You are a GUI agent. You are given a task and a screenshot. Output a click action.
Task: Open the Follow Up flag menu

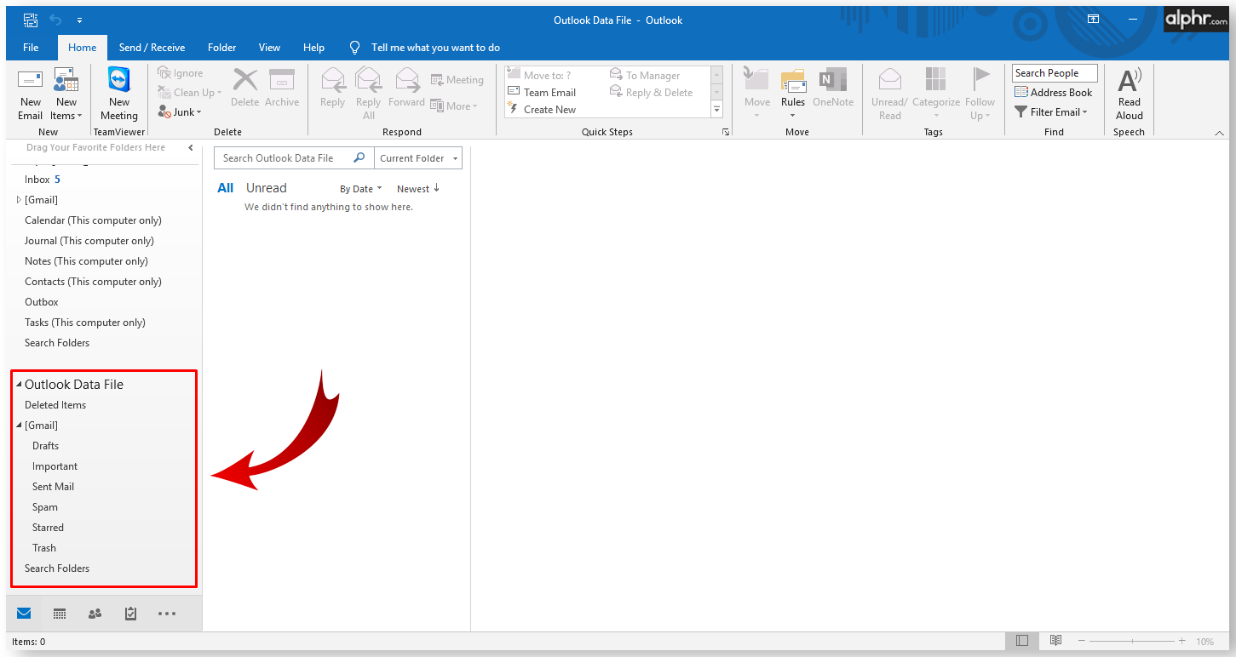(x=980, y=94)
